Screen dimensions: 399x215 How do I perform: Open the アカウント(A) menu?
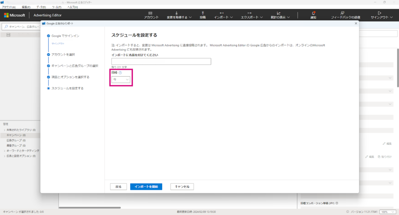(9, 7)
